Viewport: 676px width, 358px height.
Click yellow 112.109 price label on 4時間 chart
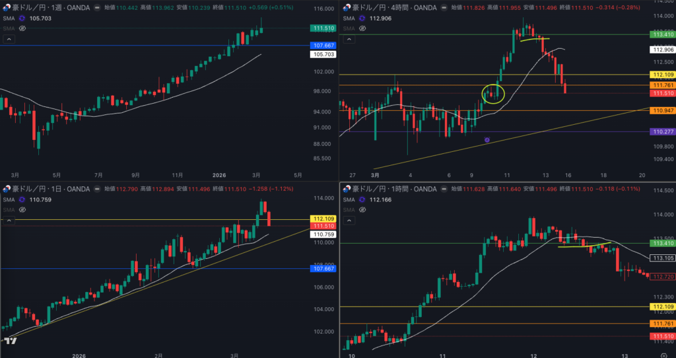pyautogui.click(x=663, y=75)
